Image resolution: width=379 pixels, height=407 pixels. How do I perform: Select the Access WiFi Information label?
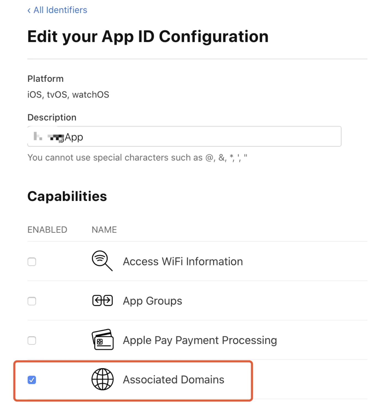pos(183,261)
